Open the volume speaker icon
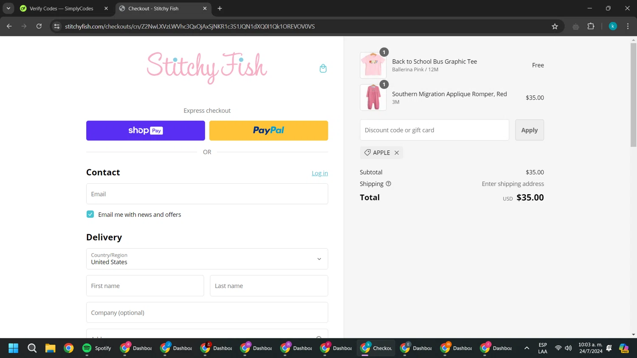 coord(568,348)
